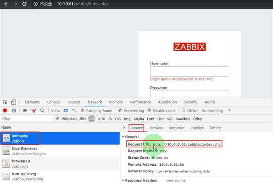Select the Headers details tab
Image resolution: width=273 pixels, height=184 pixels.
(x=137, y=128)
